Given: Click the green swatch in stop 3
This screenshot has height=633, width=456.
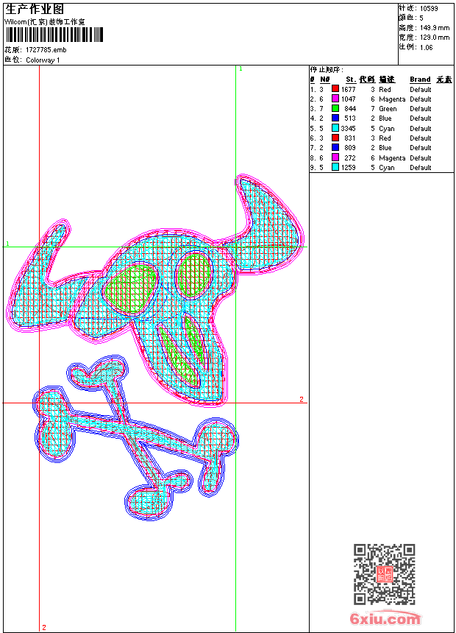Looking at the screenshot, I should pyautogui.click(x=335, y=108).
